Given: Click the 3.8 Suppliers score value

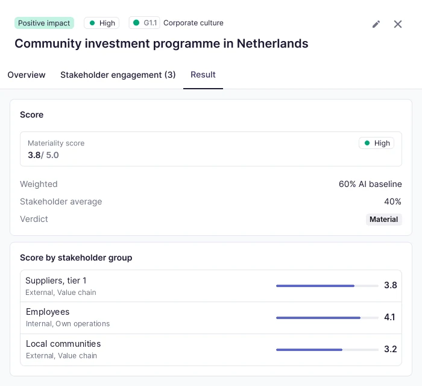Looking at the screenshot, I should pos(390,285).
